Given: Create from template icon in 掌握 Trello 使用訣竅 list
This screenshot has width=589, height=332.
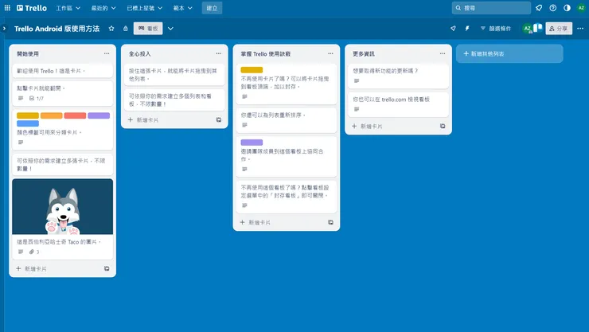Looking at the screenshot, I should point(330,223).
